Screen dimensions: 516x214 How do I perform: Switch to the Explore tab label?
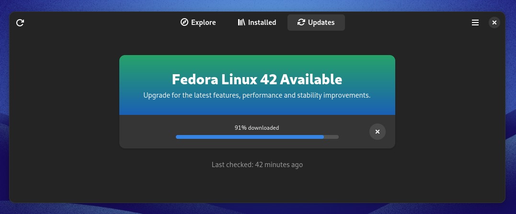point(203,23)
